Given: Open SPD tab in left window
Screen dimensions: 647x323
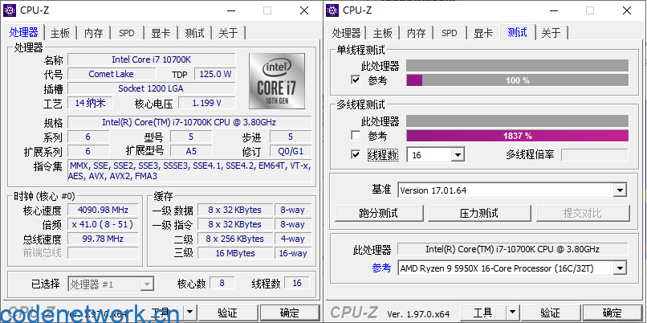Looking at the screenshot, I should [x=127, y=33].
